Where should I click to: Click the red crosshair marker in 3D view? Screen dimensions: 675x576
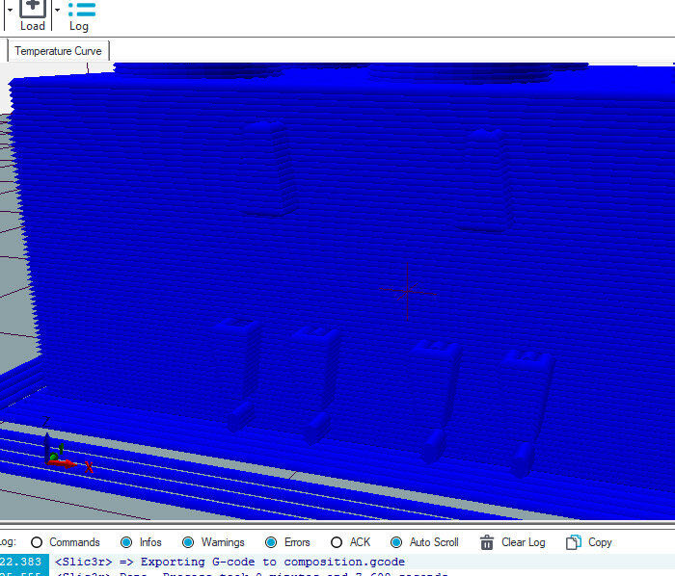[x=407, y=292]
